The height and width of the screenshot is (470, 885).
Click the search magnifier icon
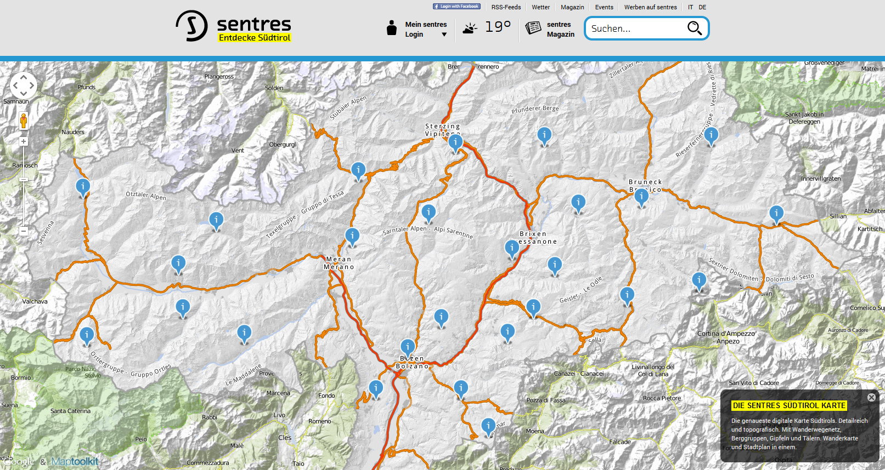tap(695, 28)
